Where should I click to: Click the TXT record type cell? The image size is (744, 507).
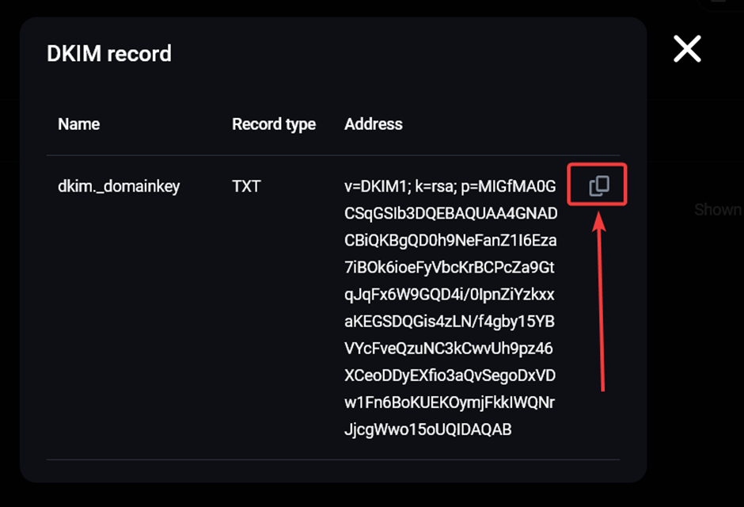point(246,186)
